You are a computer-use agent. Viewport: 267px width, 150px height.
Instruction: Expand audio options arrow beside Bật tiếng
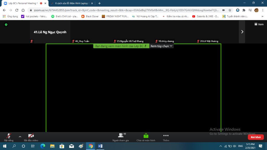(x=20, y=136)
